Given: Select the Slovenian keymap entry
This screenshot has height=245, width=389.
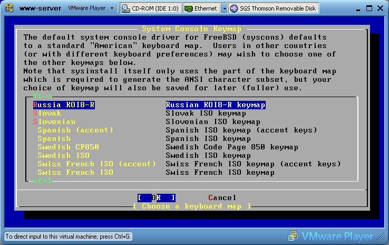Looking at the screenshot, I should pyautogui.click(x=54, y=122).
